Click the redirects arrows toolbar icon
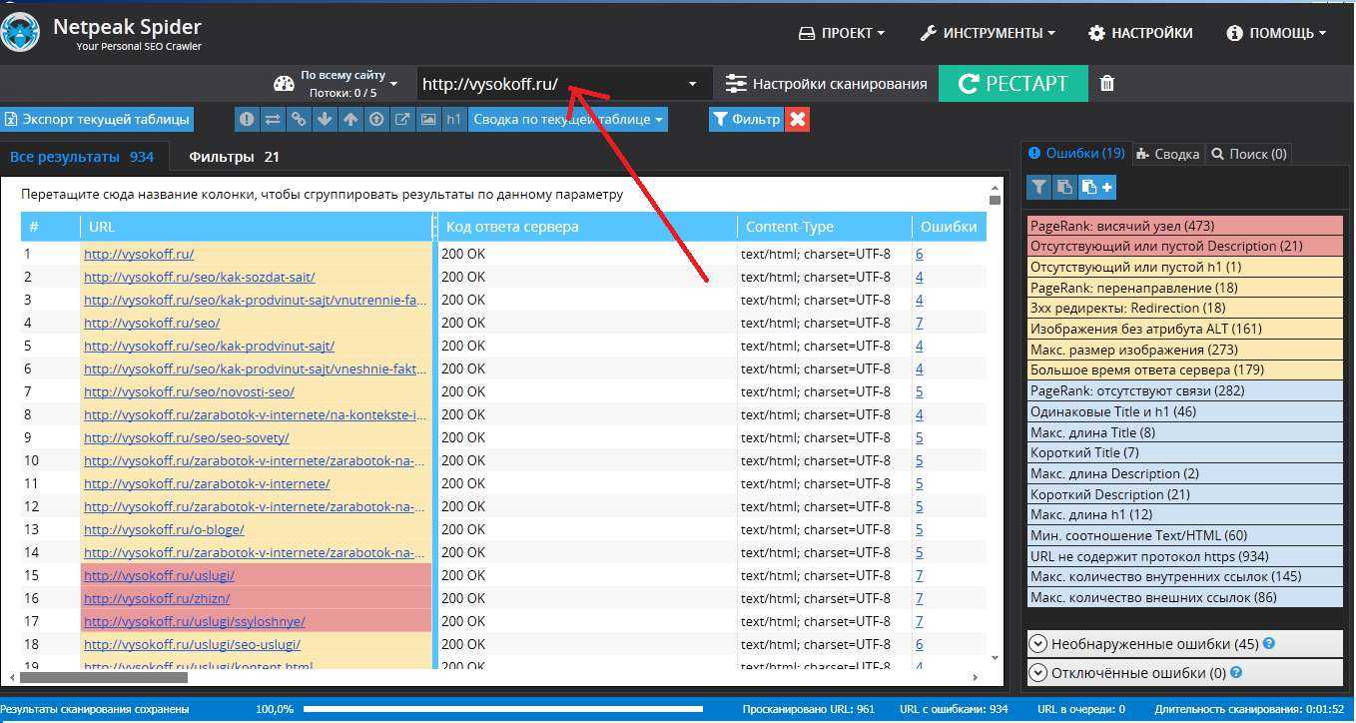The image size is (1356, 723). tap(273, 120)
